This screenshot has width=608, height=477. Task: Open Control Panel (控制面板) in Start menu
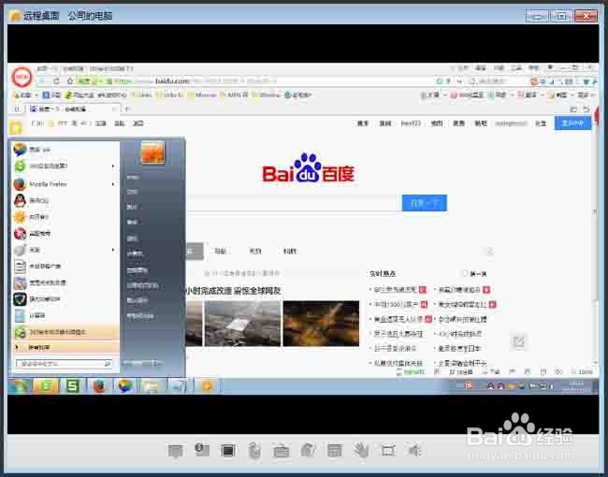137,270
